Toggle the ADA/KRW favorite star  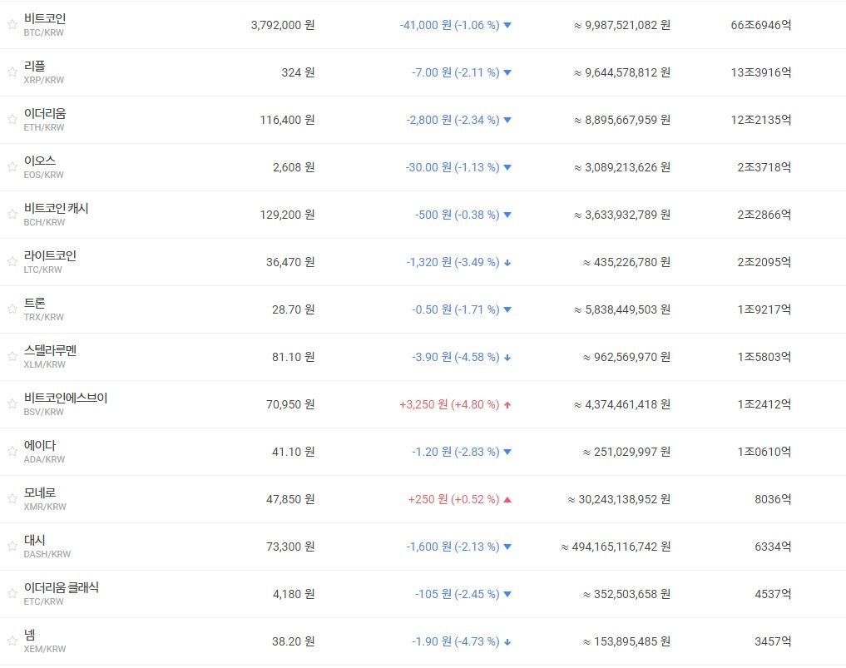12,452
